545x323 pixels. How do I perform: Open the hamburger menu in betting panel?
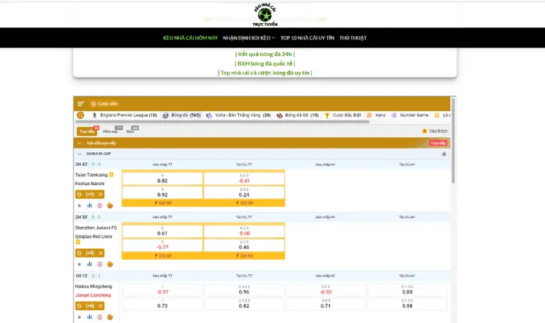[81, 103]
